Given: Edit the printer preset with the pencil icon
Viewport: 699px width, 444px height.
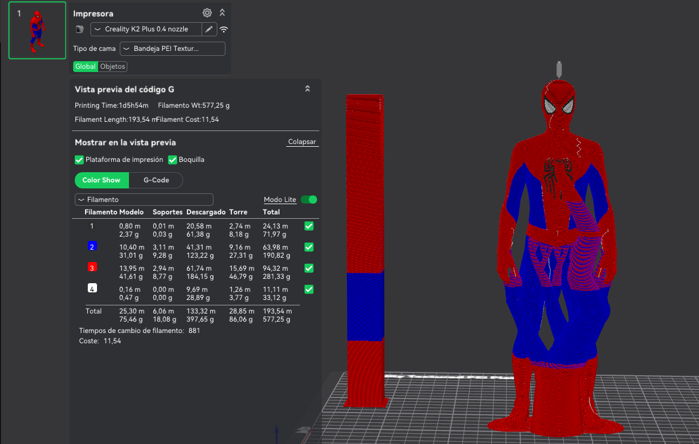Looking at the screenshot, I should click(209, 29).
